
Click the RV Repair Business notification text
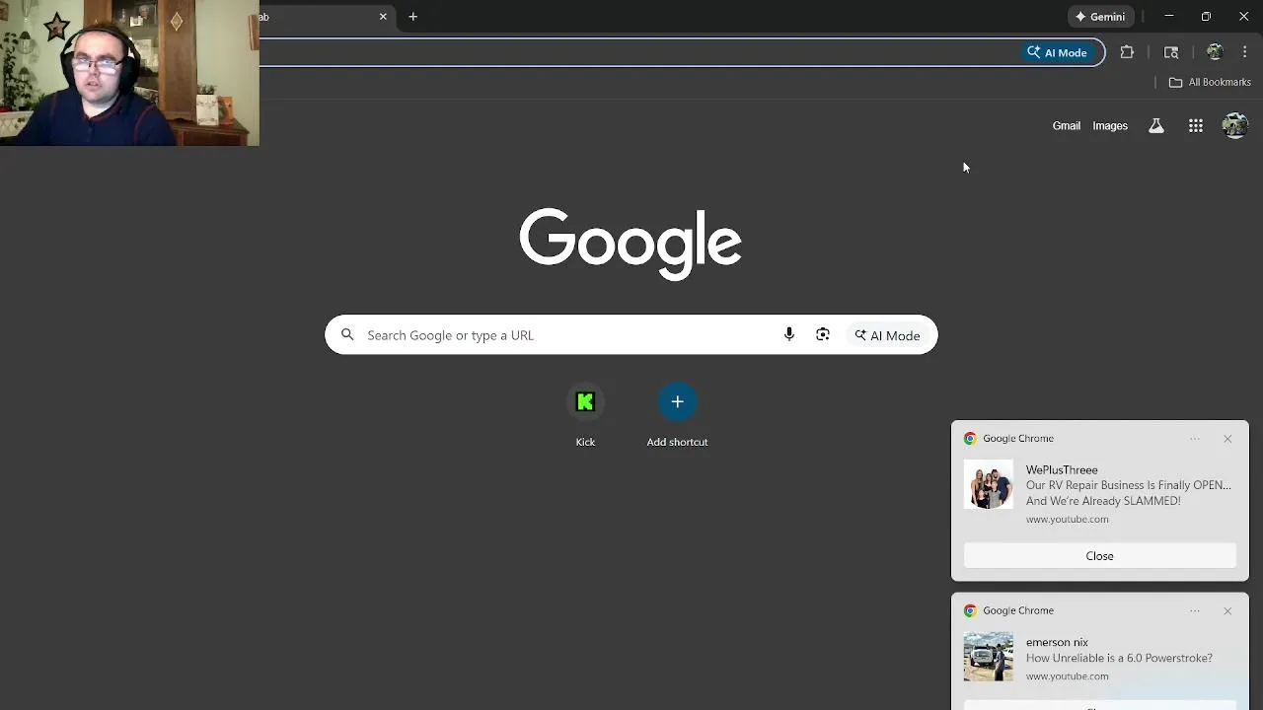click(1129, 493)
